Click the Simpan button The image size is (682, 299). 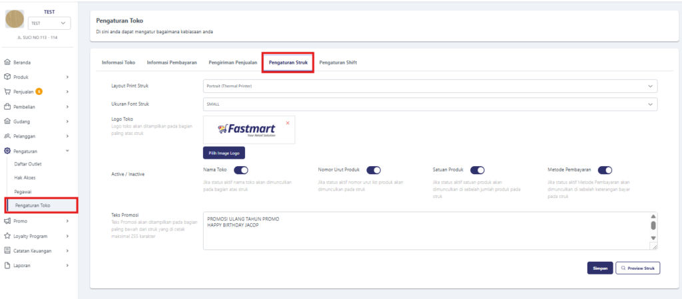tap(599, 268)
